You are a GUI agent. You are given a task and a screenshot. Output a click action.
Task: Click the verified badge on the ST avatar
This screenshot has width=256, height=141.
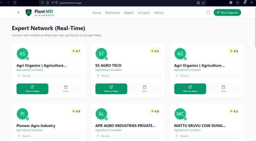point(106,59)
